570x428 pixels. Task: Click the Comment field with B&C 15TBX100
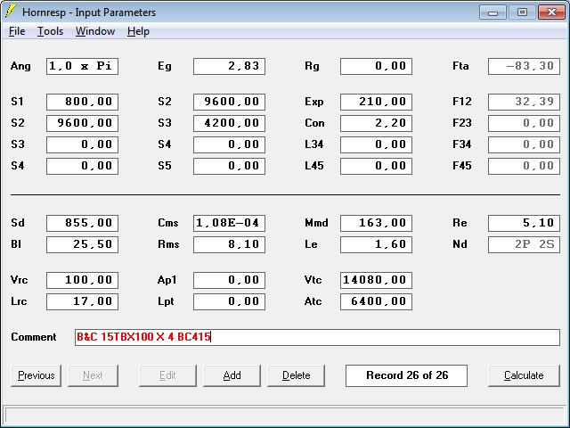pyautogui.click(x=317, y=337)
